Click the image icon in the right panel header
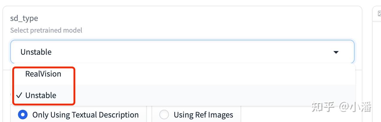 [x=379, y=13]
